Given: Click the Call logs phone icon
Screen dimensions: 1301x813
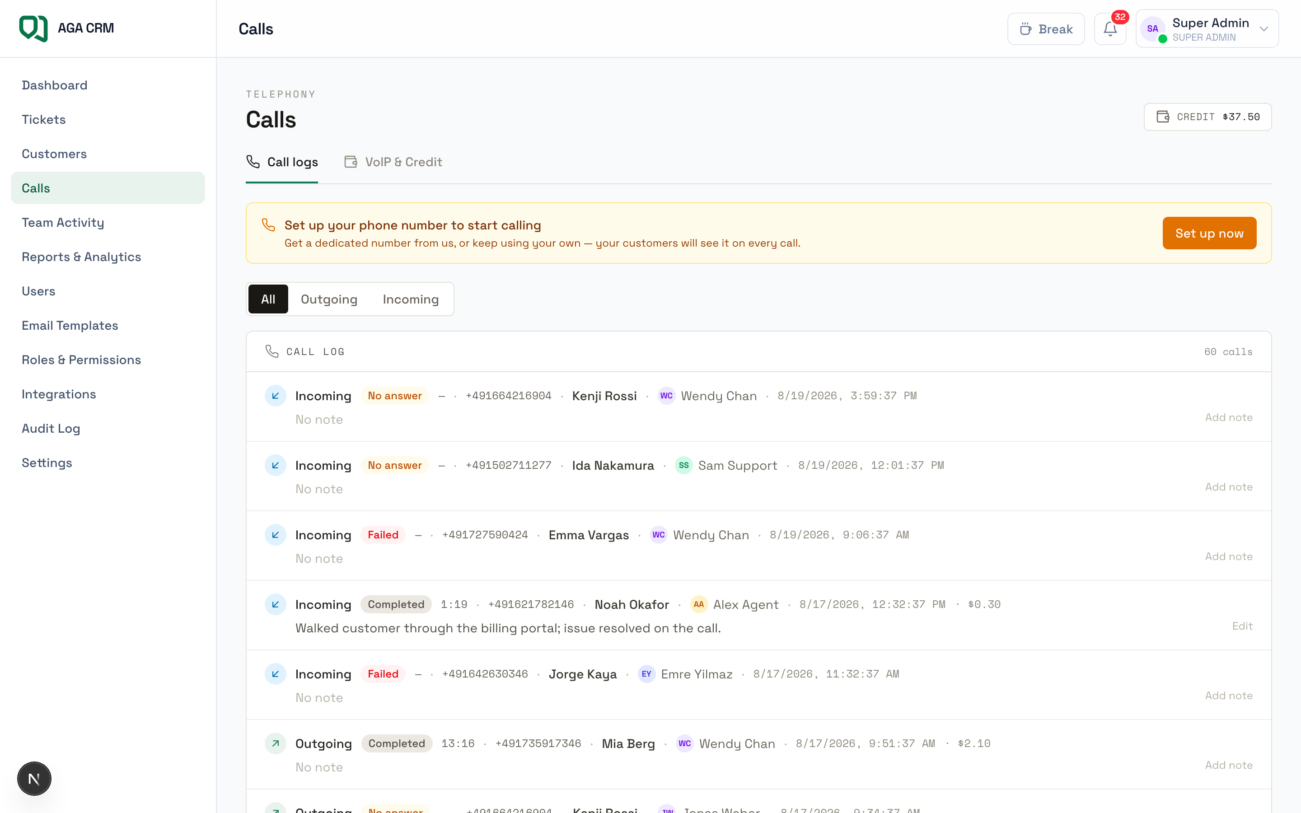Looking at the screenshot, I should point(253,162).
